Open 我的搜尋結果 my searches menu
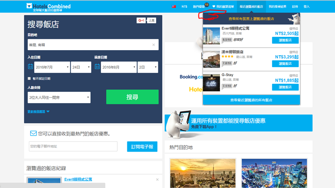The width and height of the screenshot is (335, 188). [x=277, y=7]
